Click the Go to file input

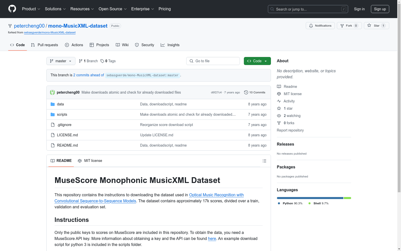pyautogui.click(x=213, y=61)
